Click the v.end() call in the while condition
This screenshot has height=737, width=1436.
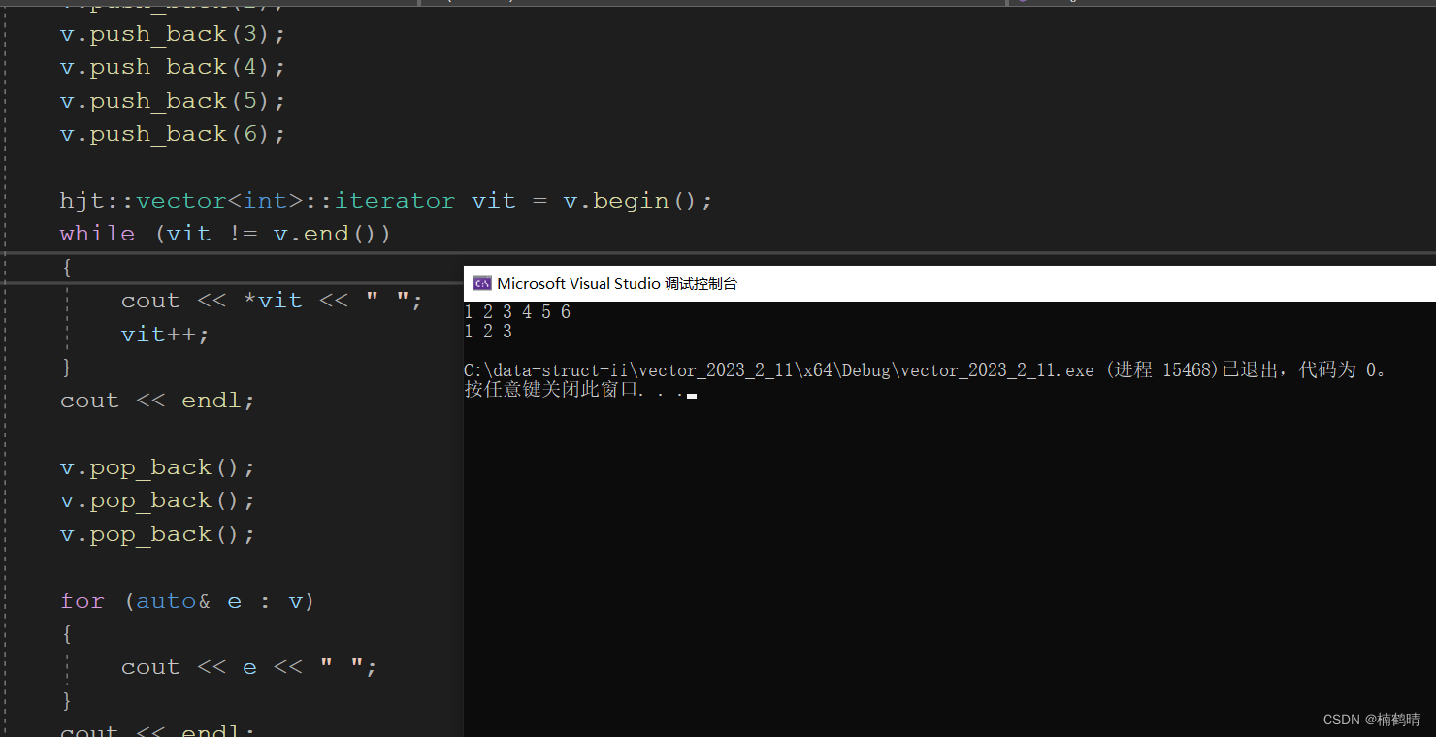[x=324, y=234]
